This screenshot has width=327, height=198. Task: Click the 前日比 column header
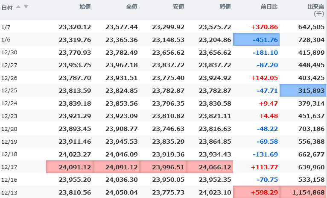click(270, 7)
